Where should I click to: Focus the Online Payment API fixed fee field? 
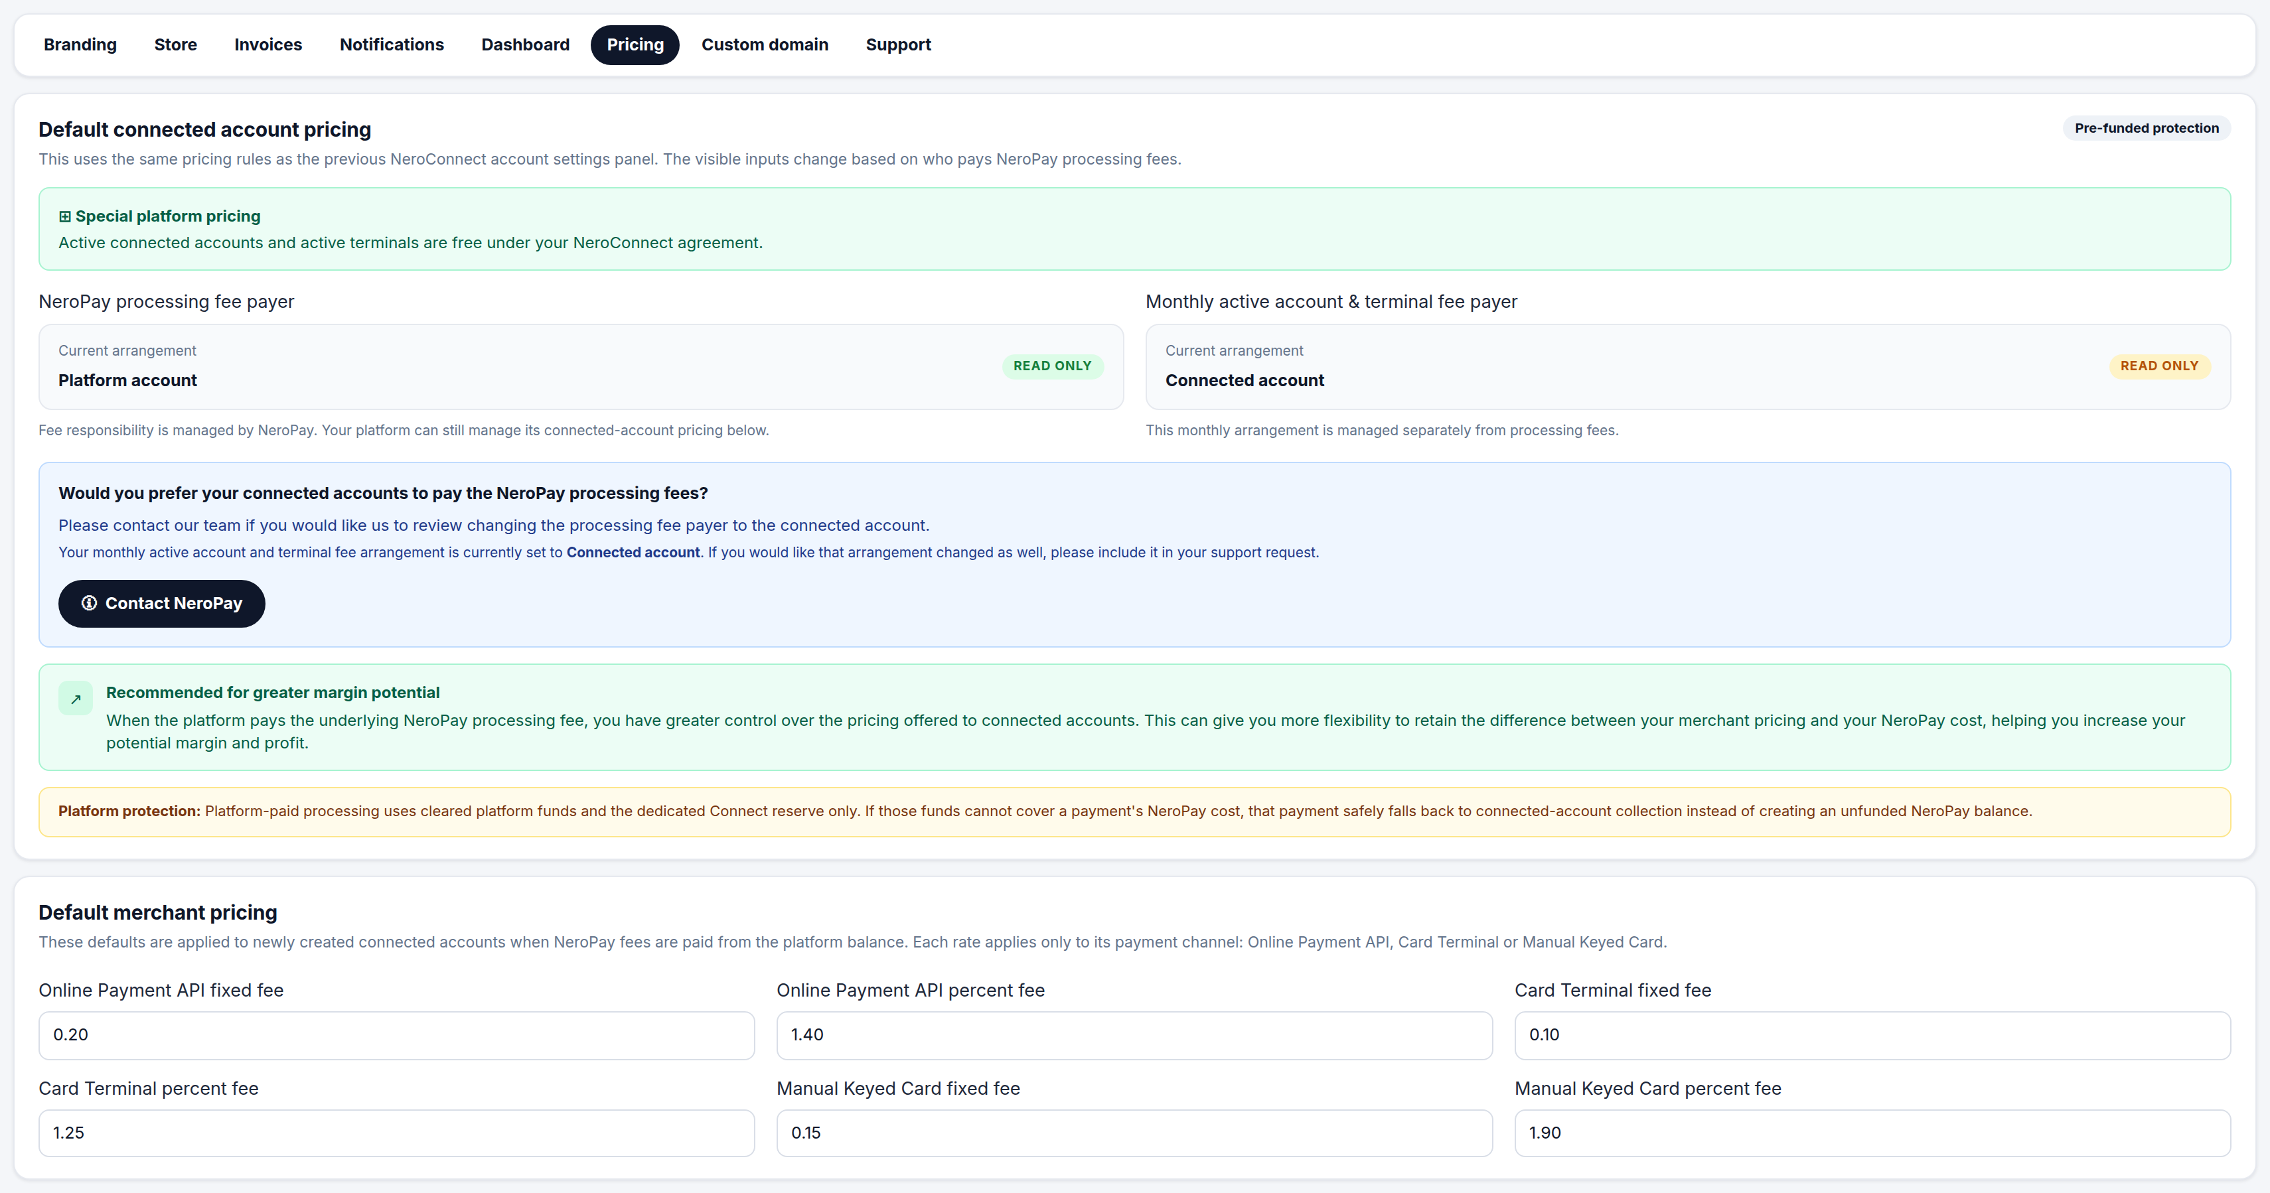pyautogui.click(x=396, y=1035)
